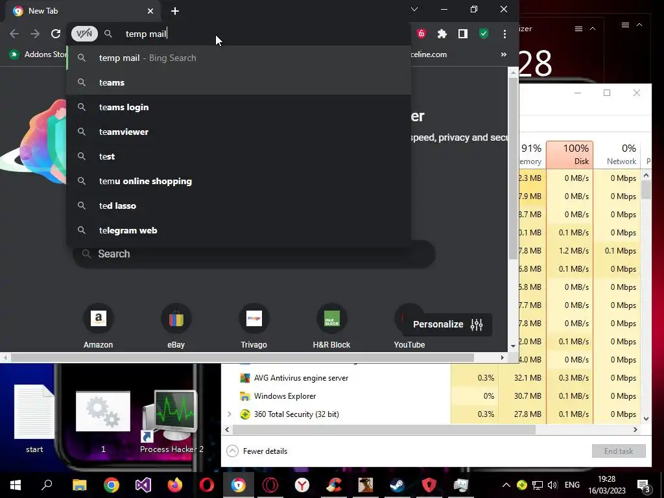Click the new tab page Search box
Viewport: 664px width, 498px height.
254,254
